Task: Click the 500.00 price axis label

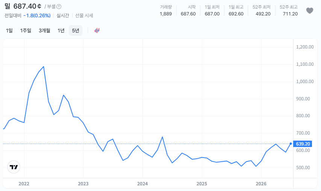Action: point(303,167)
